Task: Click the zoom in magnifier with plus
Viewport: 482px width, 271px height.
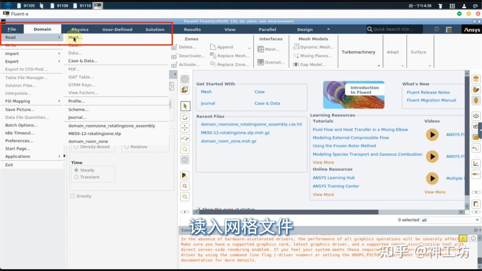Action: click(185, 186)
